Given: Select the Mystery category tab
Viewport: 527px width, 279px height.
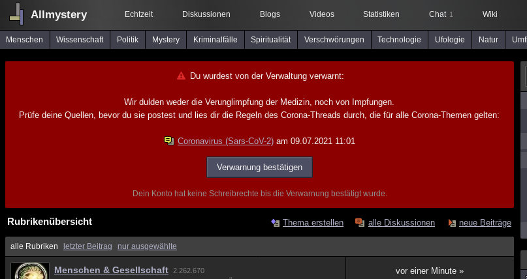Looking at the screenshot, I should [166, 40].
